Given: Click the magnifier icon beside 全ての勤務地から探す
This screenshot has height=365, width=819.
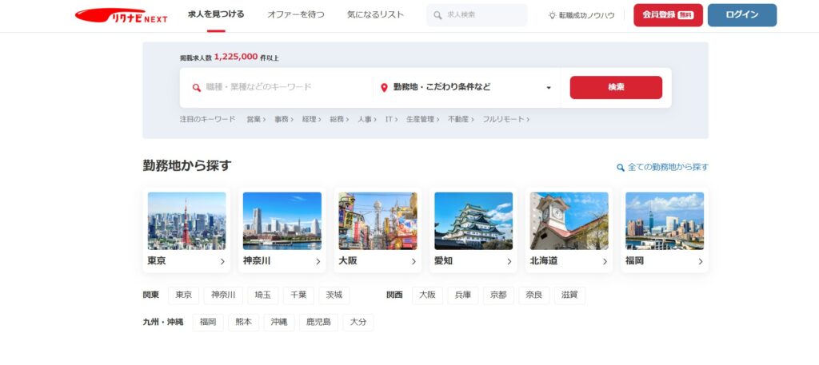Looking at the screenshot, I should click(x=621, y=168).
